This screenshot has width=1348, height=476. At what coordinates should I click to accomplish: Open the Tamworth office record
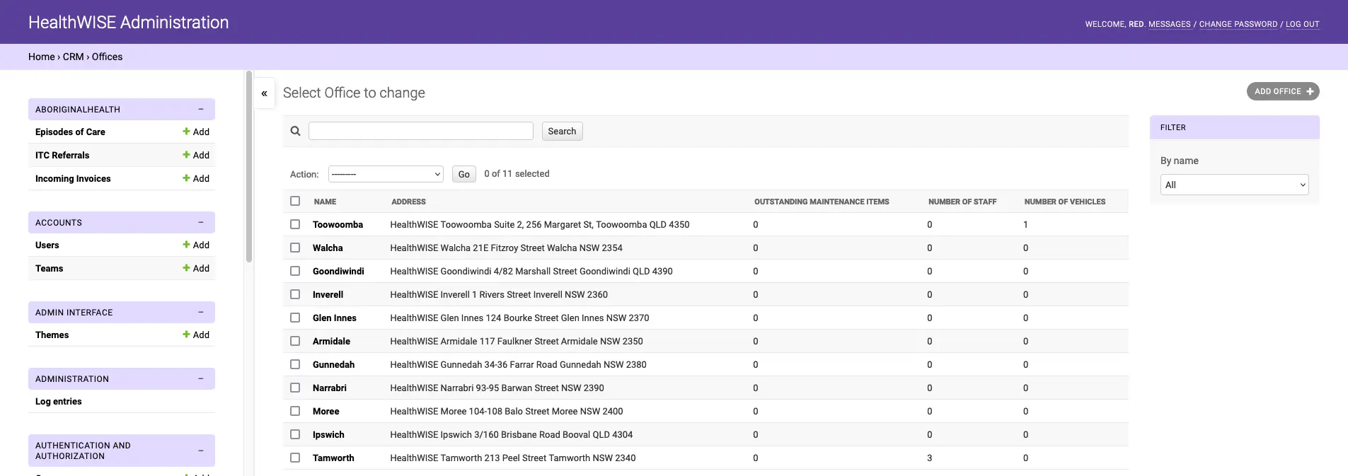333,458
